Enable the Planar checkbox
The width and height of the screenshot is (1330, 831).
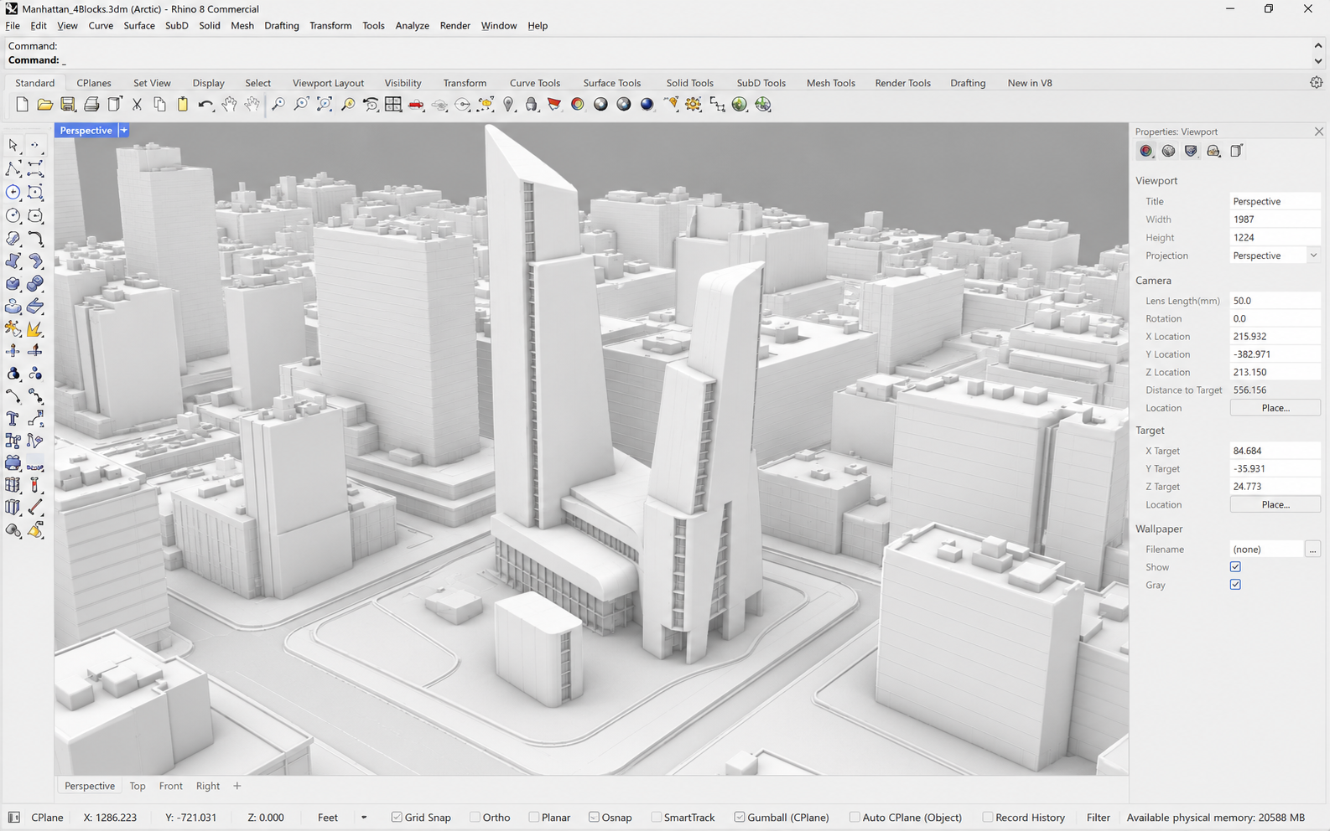click(x=533, y=817)
